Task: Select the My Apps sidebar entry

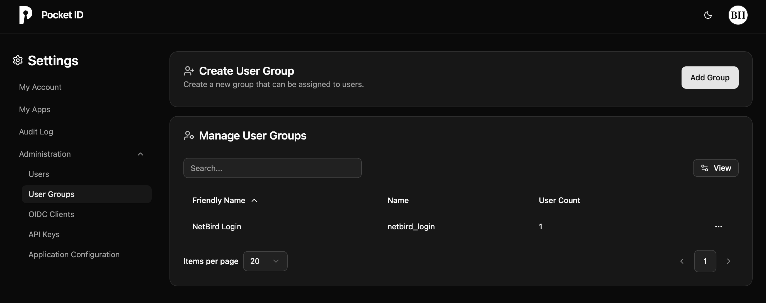Action: click(x=35, y=109)
